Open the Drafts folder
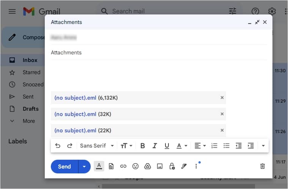The image size is (288, 189). [23, 109]
